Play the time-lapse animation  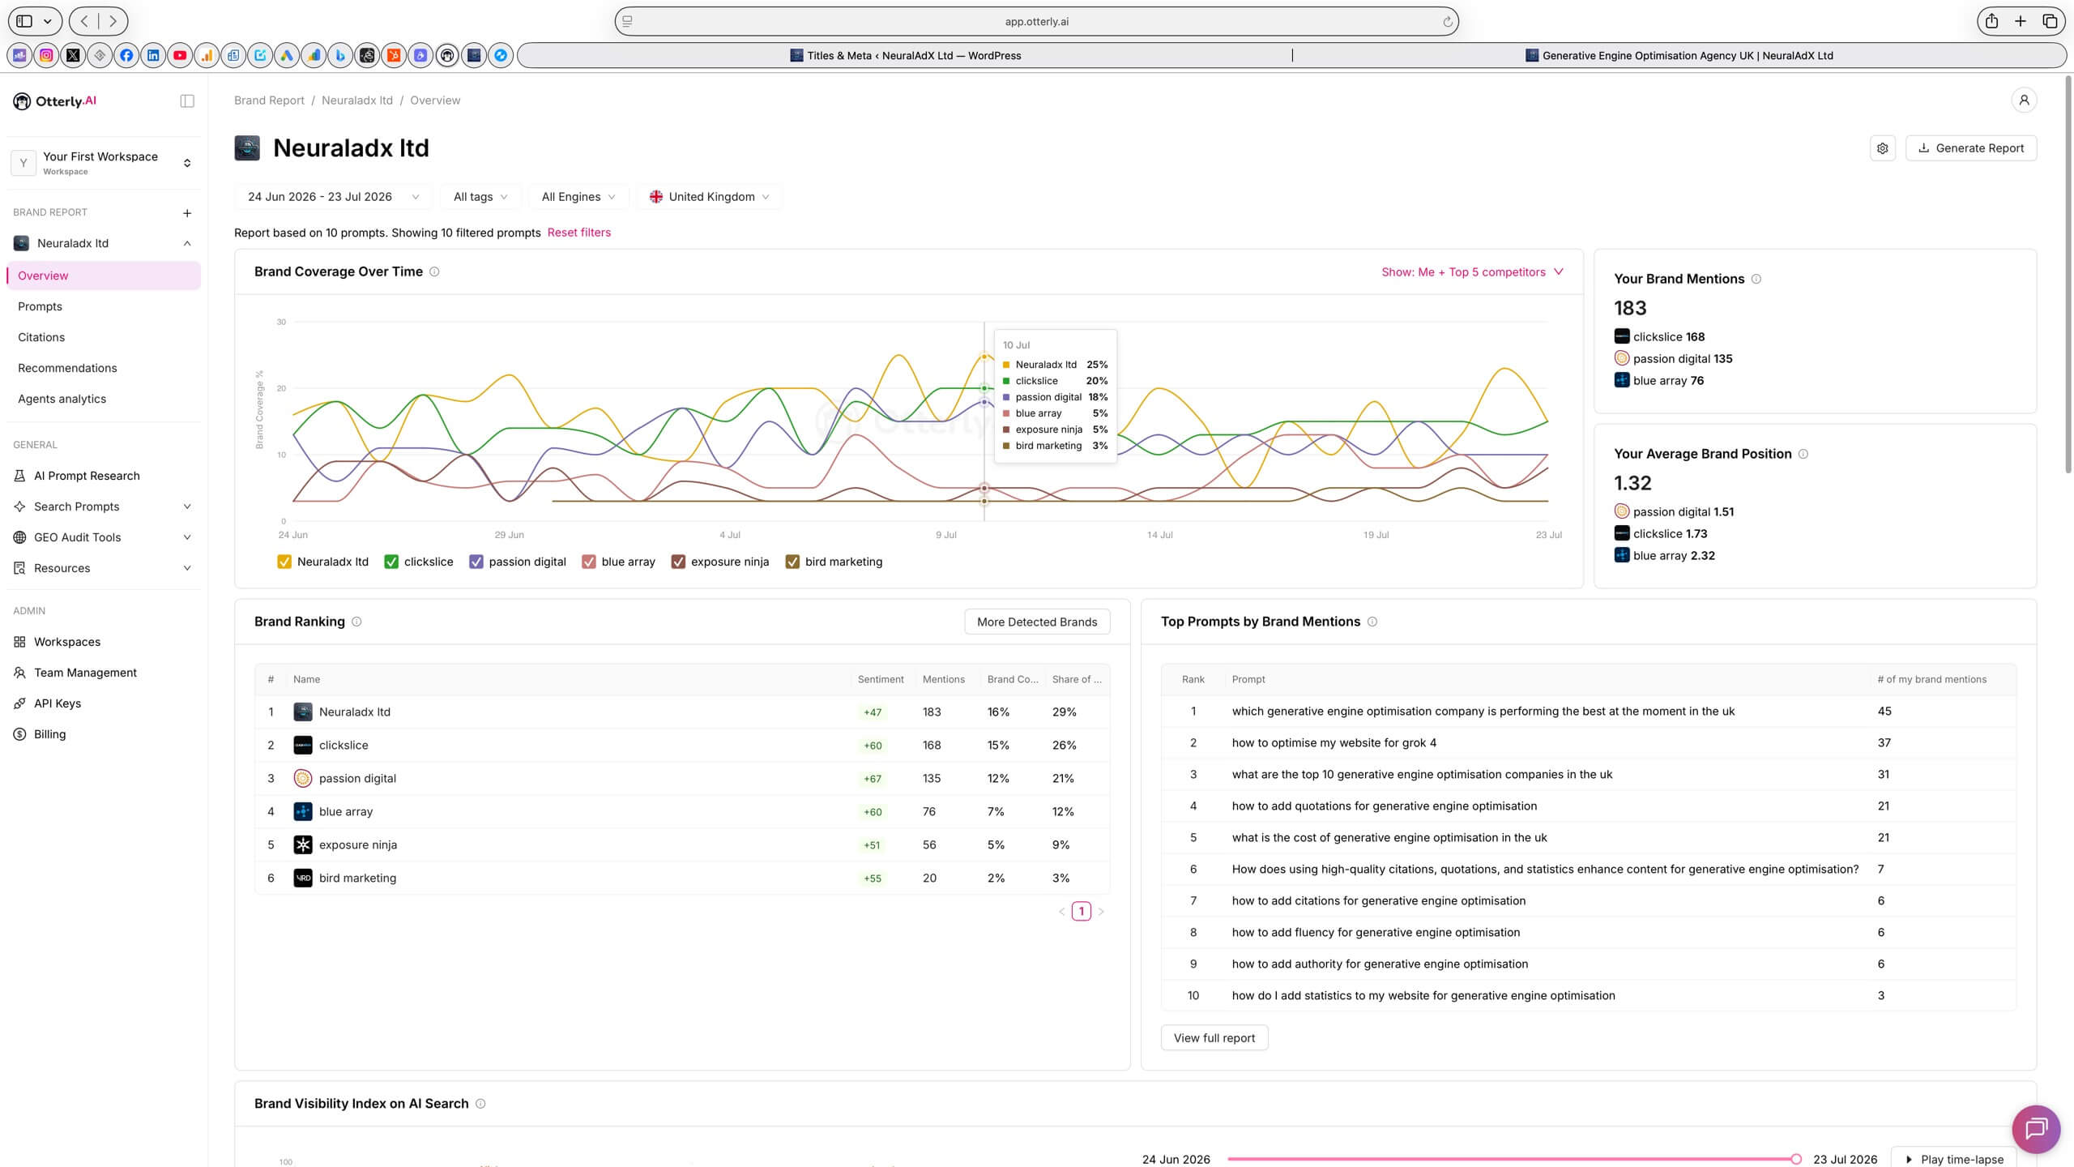1953,1159
